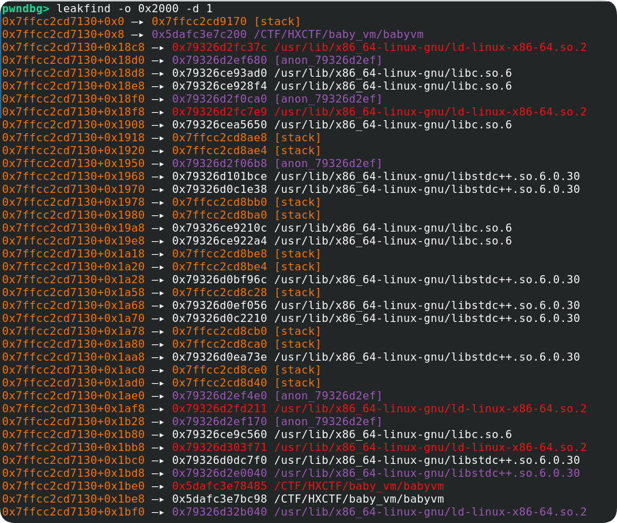Click stack address 0x7ffcc2cd8ae4

point(220,151)
